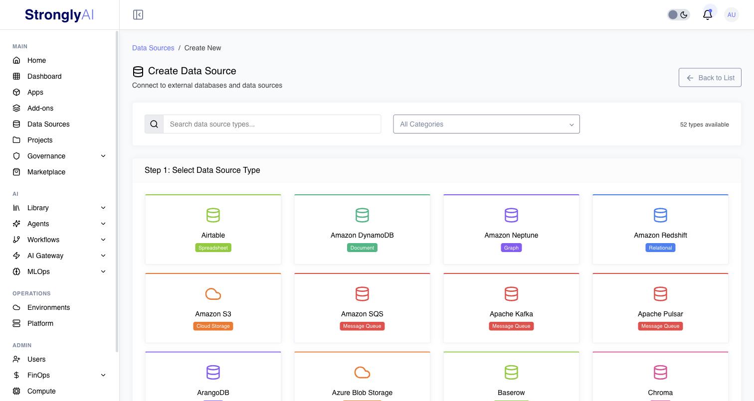Viewport: 754px width, 401px height.
Task: Click the Projects folder icon
Action: (x=16, y=140)
